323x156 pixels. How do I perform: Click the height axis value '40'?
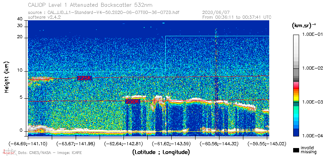click(x=20, y=19)
